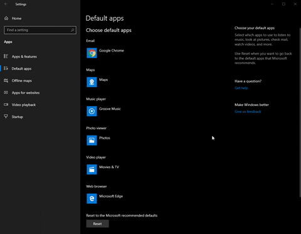The image size is (301, 234).
Task: Click Choose your default apps heading
Action: pos(255,28)
